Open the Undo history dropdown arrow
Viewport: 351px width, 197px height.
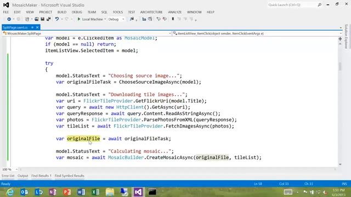pyautogui.click(x=62, y=19)
